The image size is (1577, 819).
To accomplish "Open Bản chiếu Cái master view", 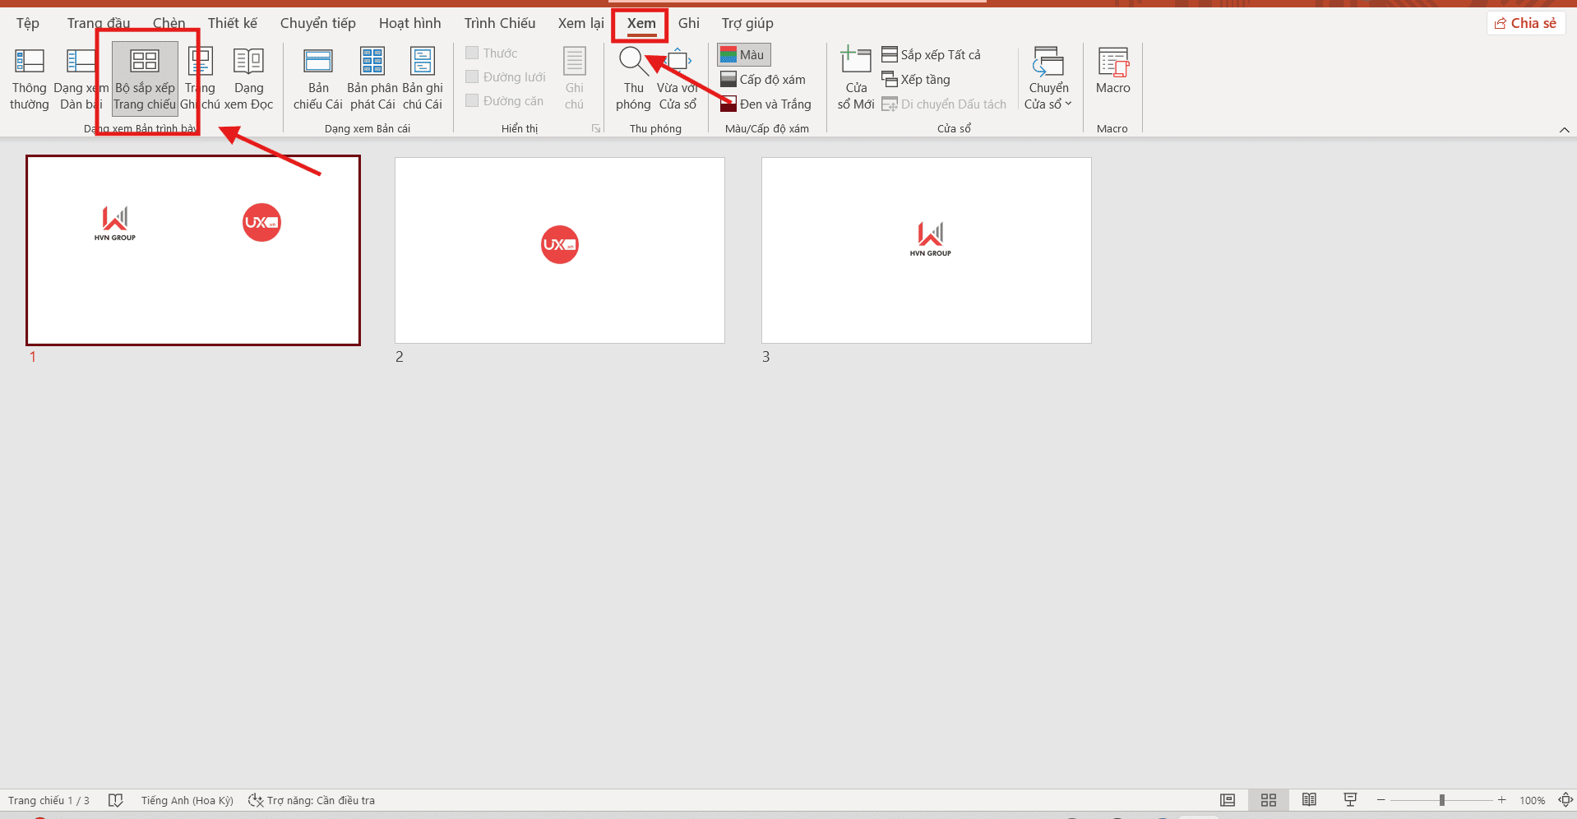I will [x=317, y=77].
